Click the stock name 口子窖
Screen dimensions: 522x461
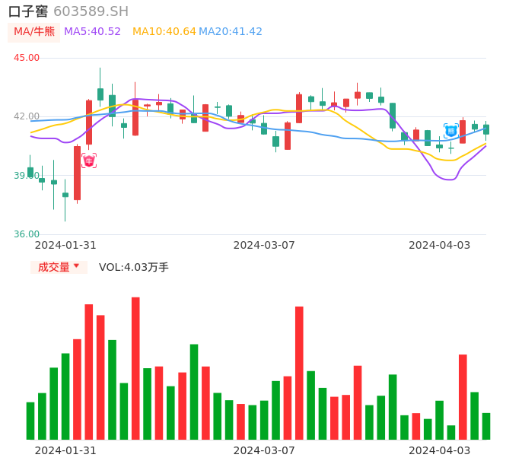pos(28,11)
